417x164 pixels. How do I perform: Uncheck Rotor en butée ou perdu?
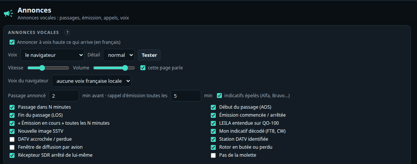pyautogui.click(x=213, y=147)
